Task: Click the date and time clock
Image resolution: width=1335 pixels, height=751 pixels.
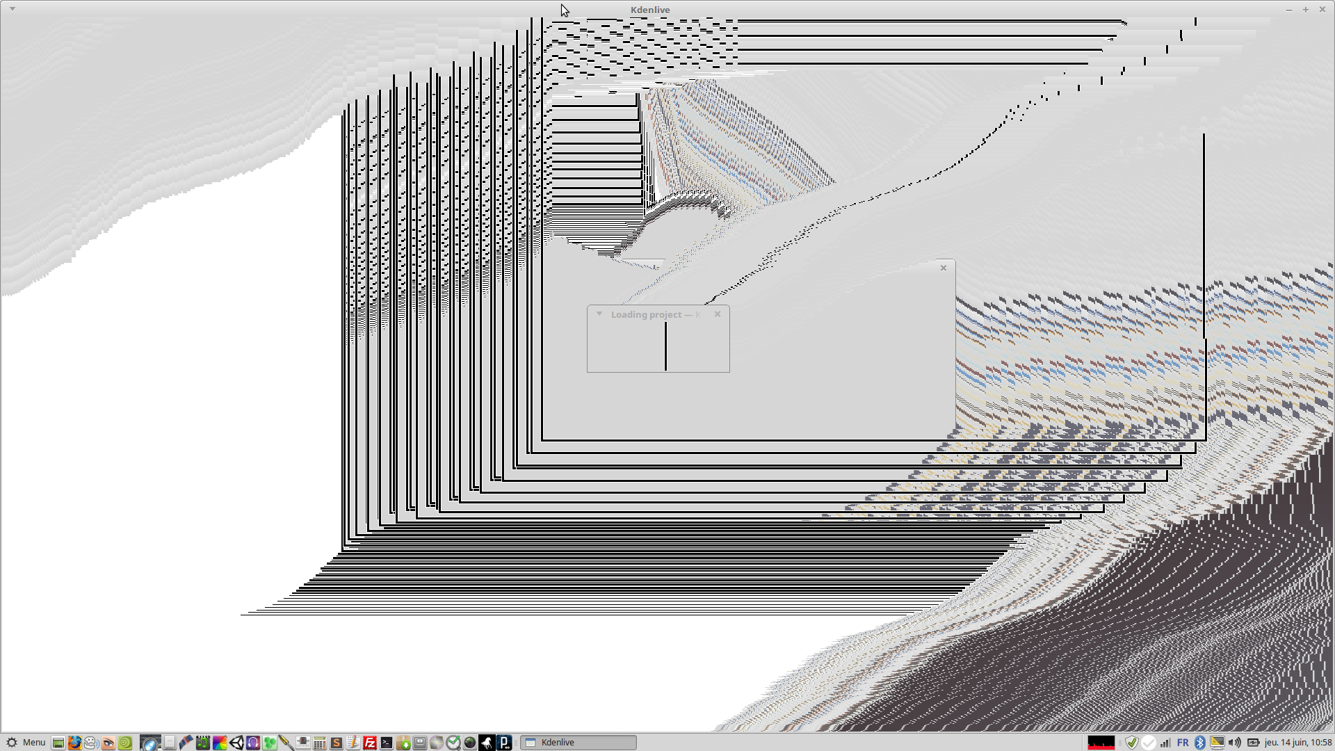Action: click(x=1297, y=743)
